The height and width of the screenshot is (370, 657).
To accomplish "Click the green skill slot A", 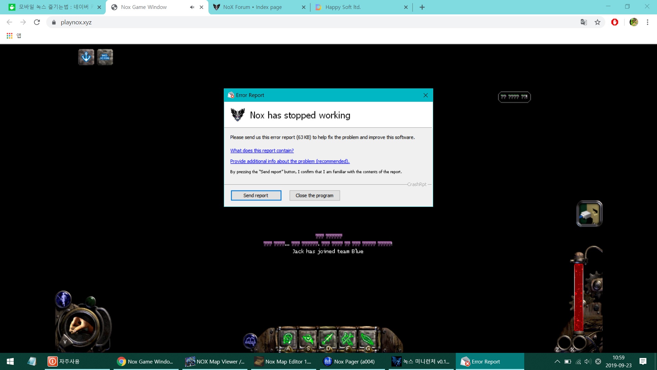I will 288,339.
